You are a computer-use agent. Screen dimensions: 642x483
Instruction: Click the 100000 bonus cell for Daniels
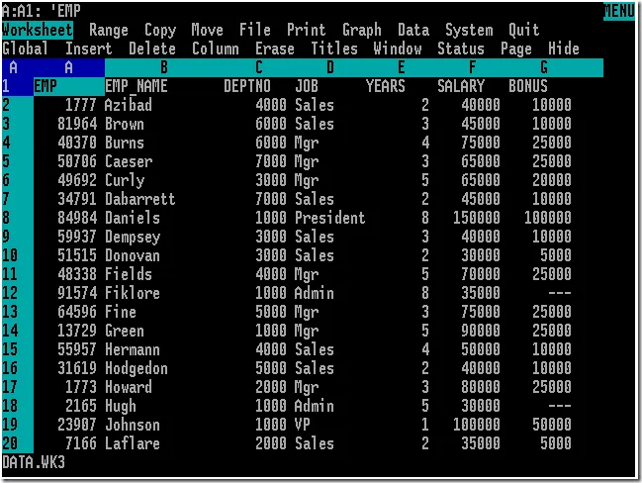[548, 218]
